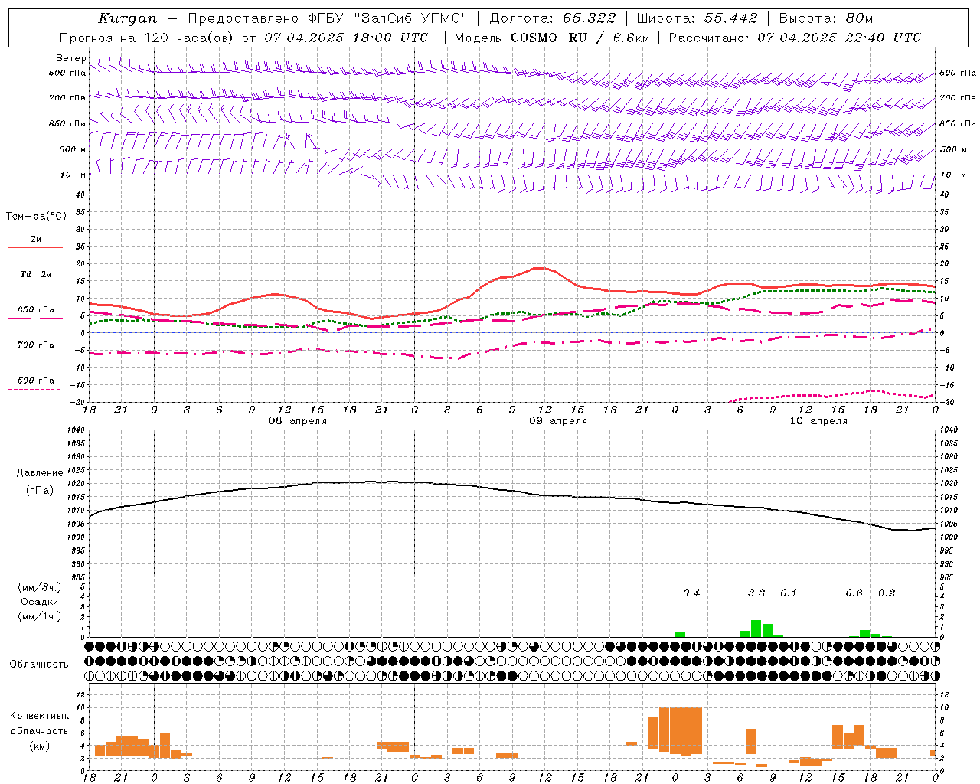
Task: Click the "0.6" precipitation total value
Action: tap(854, 593)
